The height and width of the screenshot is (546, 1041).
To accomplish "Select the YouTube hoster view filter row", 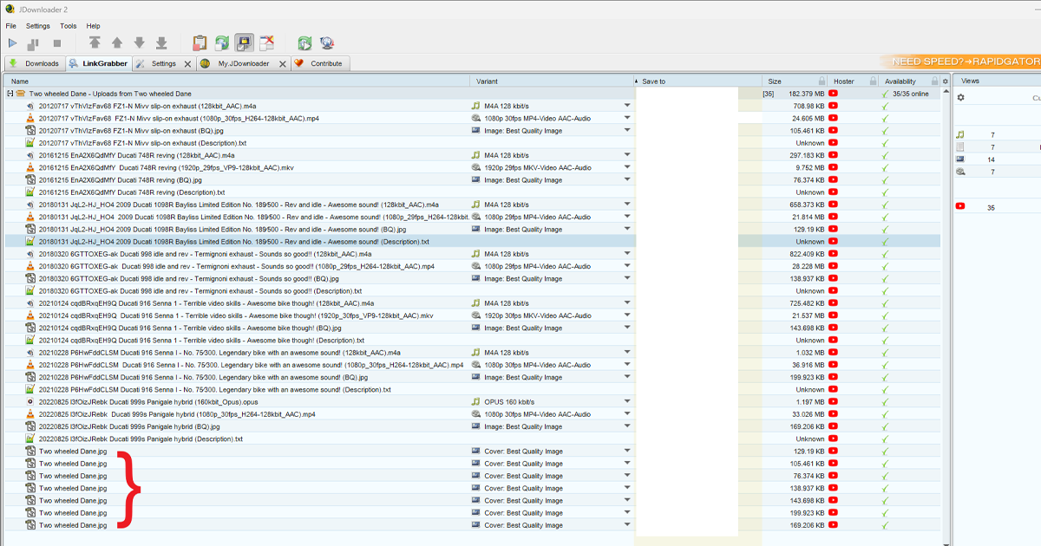I will point(998,207).
